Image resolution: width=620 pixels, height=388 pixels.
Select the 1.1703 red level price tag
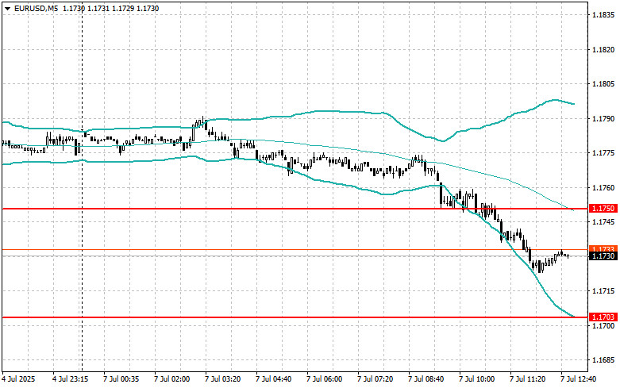click(x=603, y=317)
